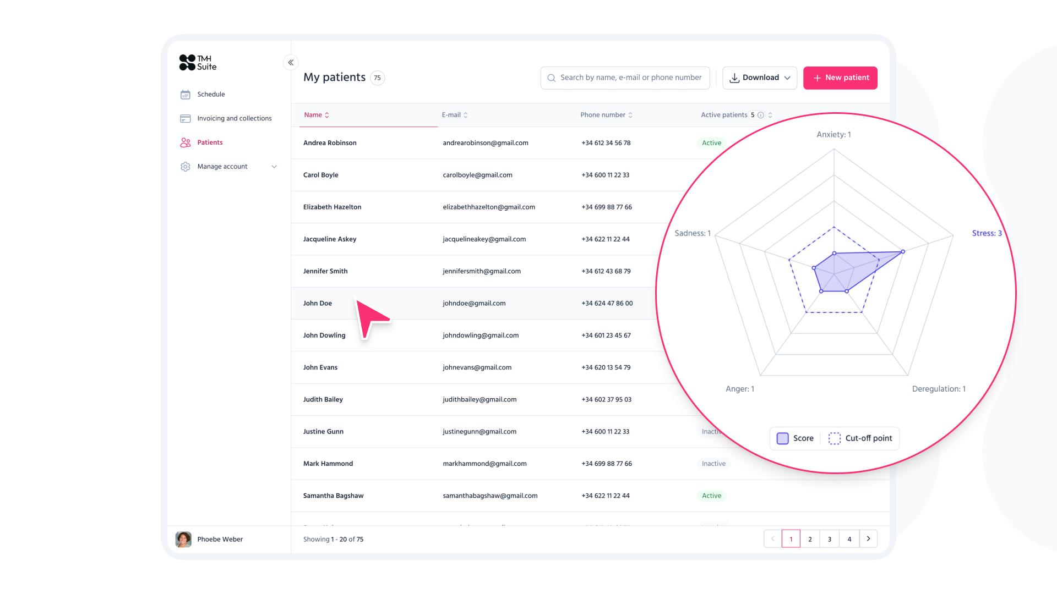Open the Schedule section
The image size is (1057, 594).
[x=211, y=94]
